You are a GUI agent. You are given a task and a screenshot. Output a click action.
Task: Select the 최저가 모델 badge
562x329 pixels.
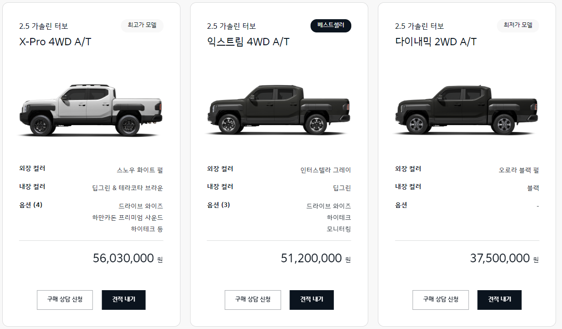(x=518, y=26)
